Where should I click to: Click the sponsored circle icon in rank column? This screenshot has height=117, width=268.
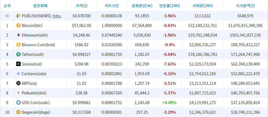tap(7, 16)
